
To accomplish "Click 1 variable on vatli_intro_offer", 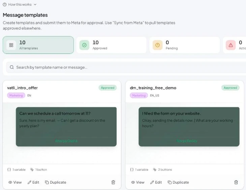I will click(17, 169).
